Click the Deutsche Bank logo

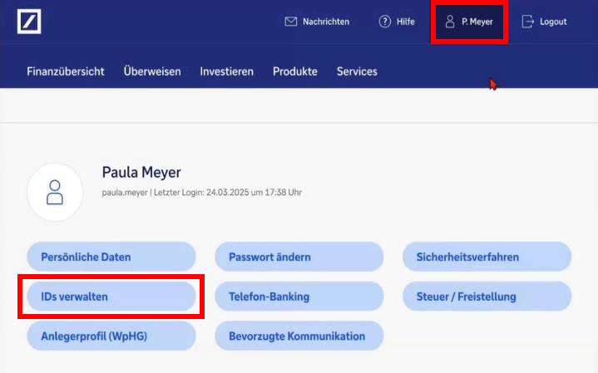pyautogui.click(x=29, y=22)
